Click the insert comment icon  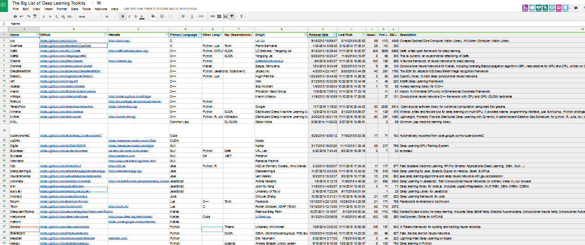point(219,17)
